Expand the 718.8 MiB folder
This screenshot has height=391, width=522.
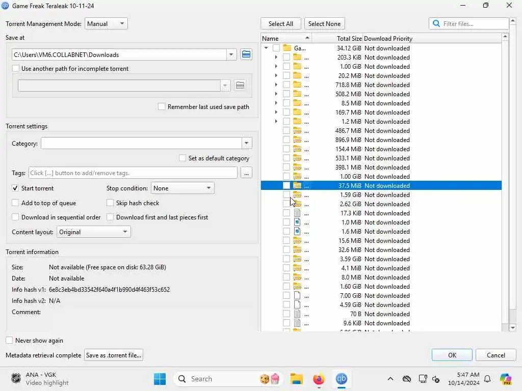tap(276, 85)
